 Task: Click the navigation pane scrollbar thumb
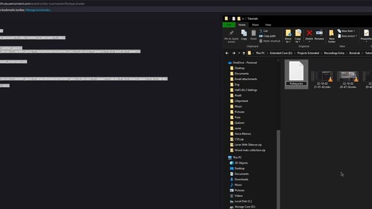278,169
